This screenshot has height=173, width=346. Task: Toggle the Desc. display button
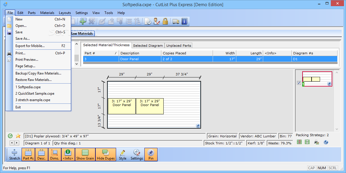click(x=41, y=154)
